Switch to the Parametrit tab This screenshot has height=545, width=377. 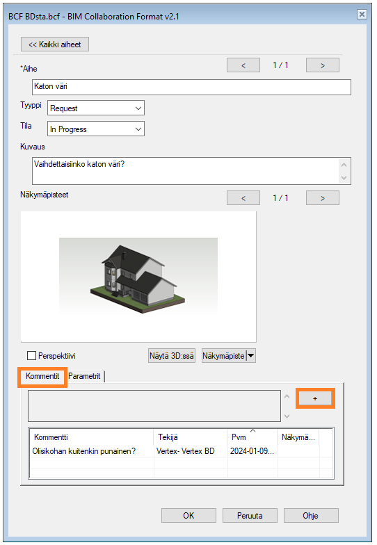point(85,377)
